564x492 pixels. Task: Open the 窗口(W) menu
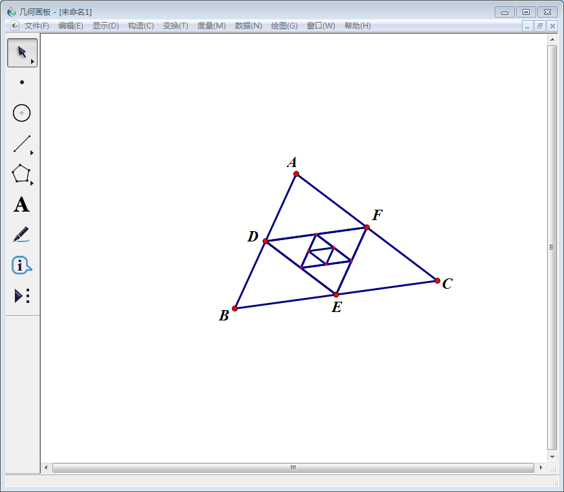pyautogui.click(x=321, y=26)
